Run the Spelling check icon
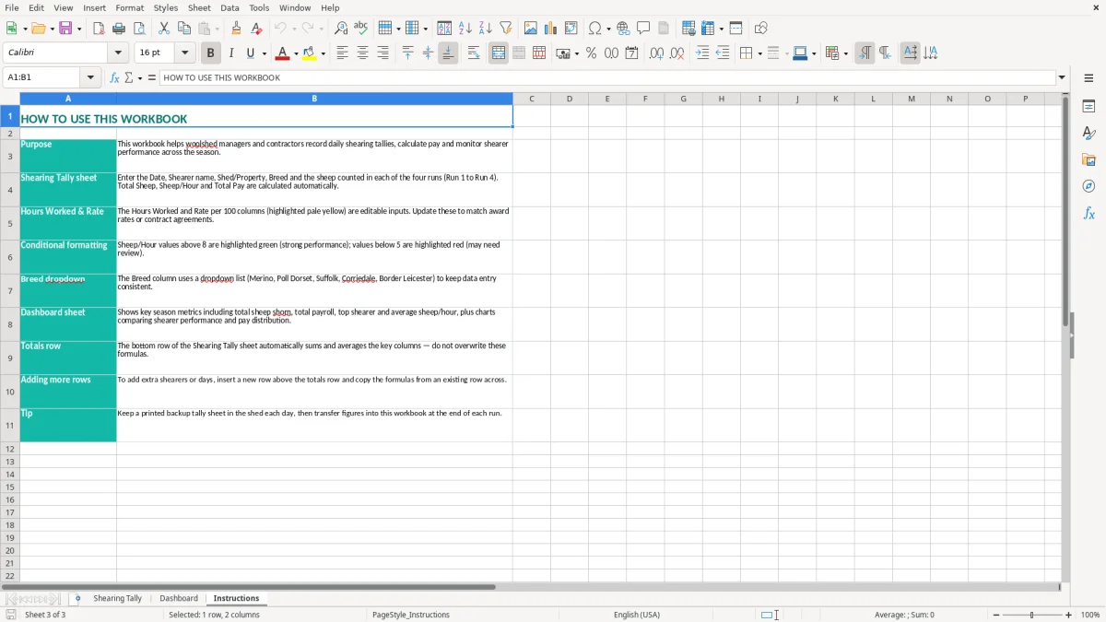The width and height of the screenshot is (1106, 622). click(361, 29)
